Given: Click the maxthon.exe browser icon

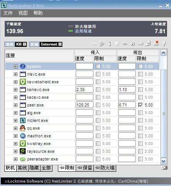Looking at the screenshot, I should coord(23,136).
